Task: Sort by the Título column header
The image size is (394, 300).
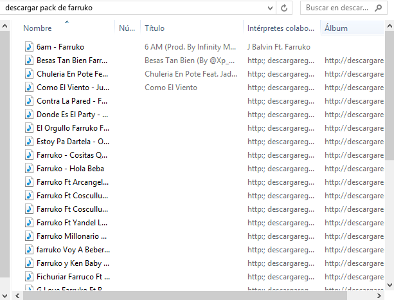Action: click(x=154, y=28)
